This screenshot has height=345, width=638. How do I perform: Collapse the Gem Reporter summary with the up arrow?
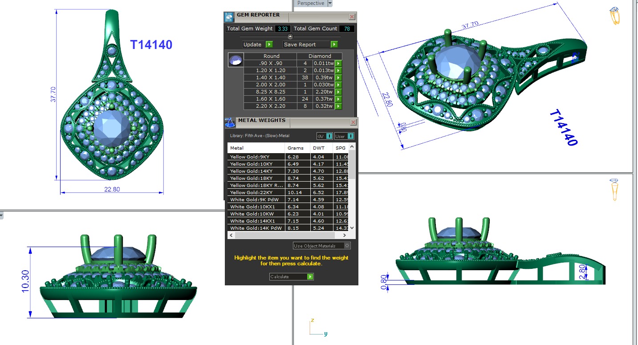pos(290,37)
